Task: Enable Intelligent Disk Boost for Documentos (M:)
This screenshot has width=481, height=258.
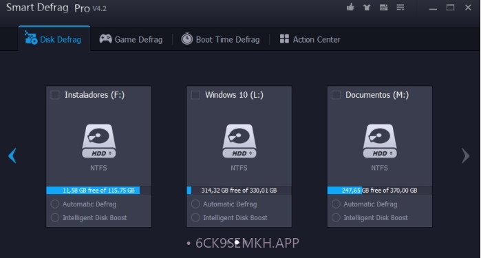Action: (x=336, y=217)
